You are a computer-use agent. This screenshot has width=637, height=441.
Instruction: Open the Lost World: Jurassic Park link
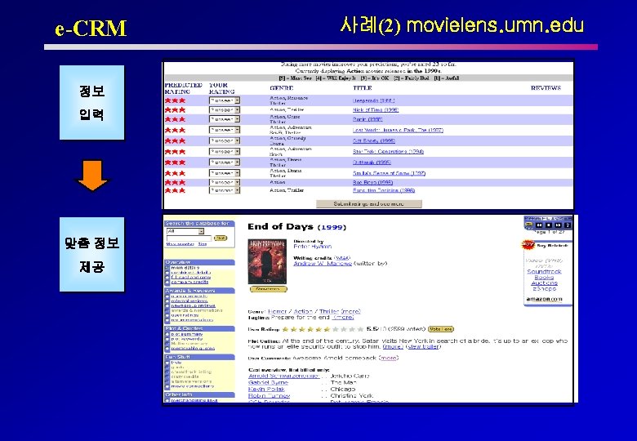[398, 130]
